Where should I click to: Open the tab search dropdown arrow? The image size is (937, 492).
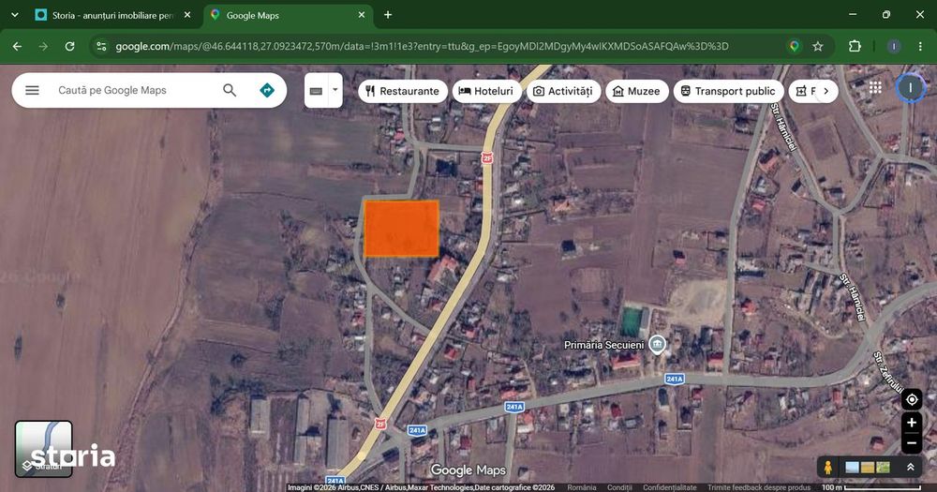pyautogui.click(x=15, y=15)
